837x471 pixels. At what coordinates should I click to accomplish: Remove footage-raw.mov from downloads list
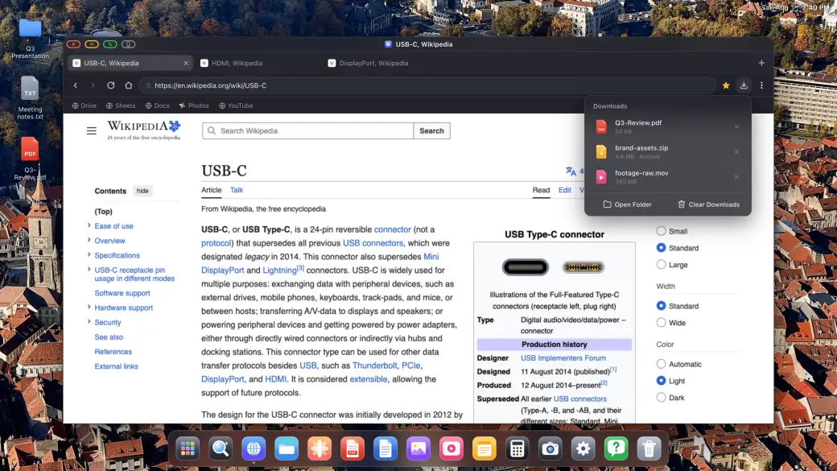[736, 177]
